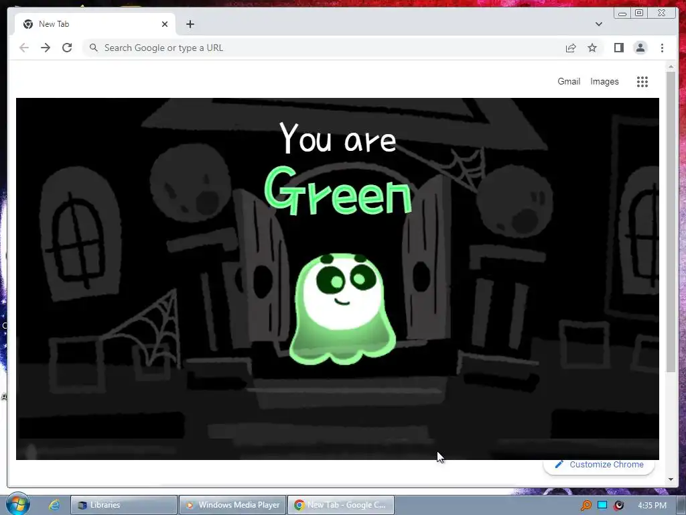Viewport: 686px width, 515px height.
Task: Open the Google apps grid
Action: tap(642, 81)
